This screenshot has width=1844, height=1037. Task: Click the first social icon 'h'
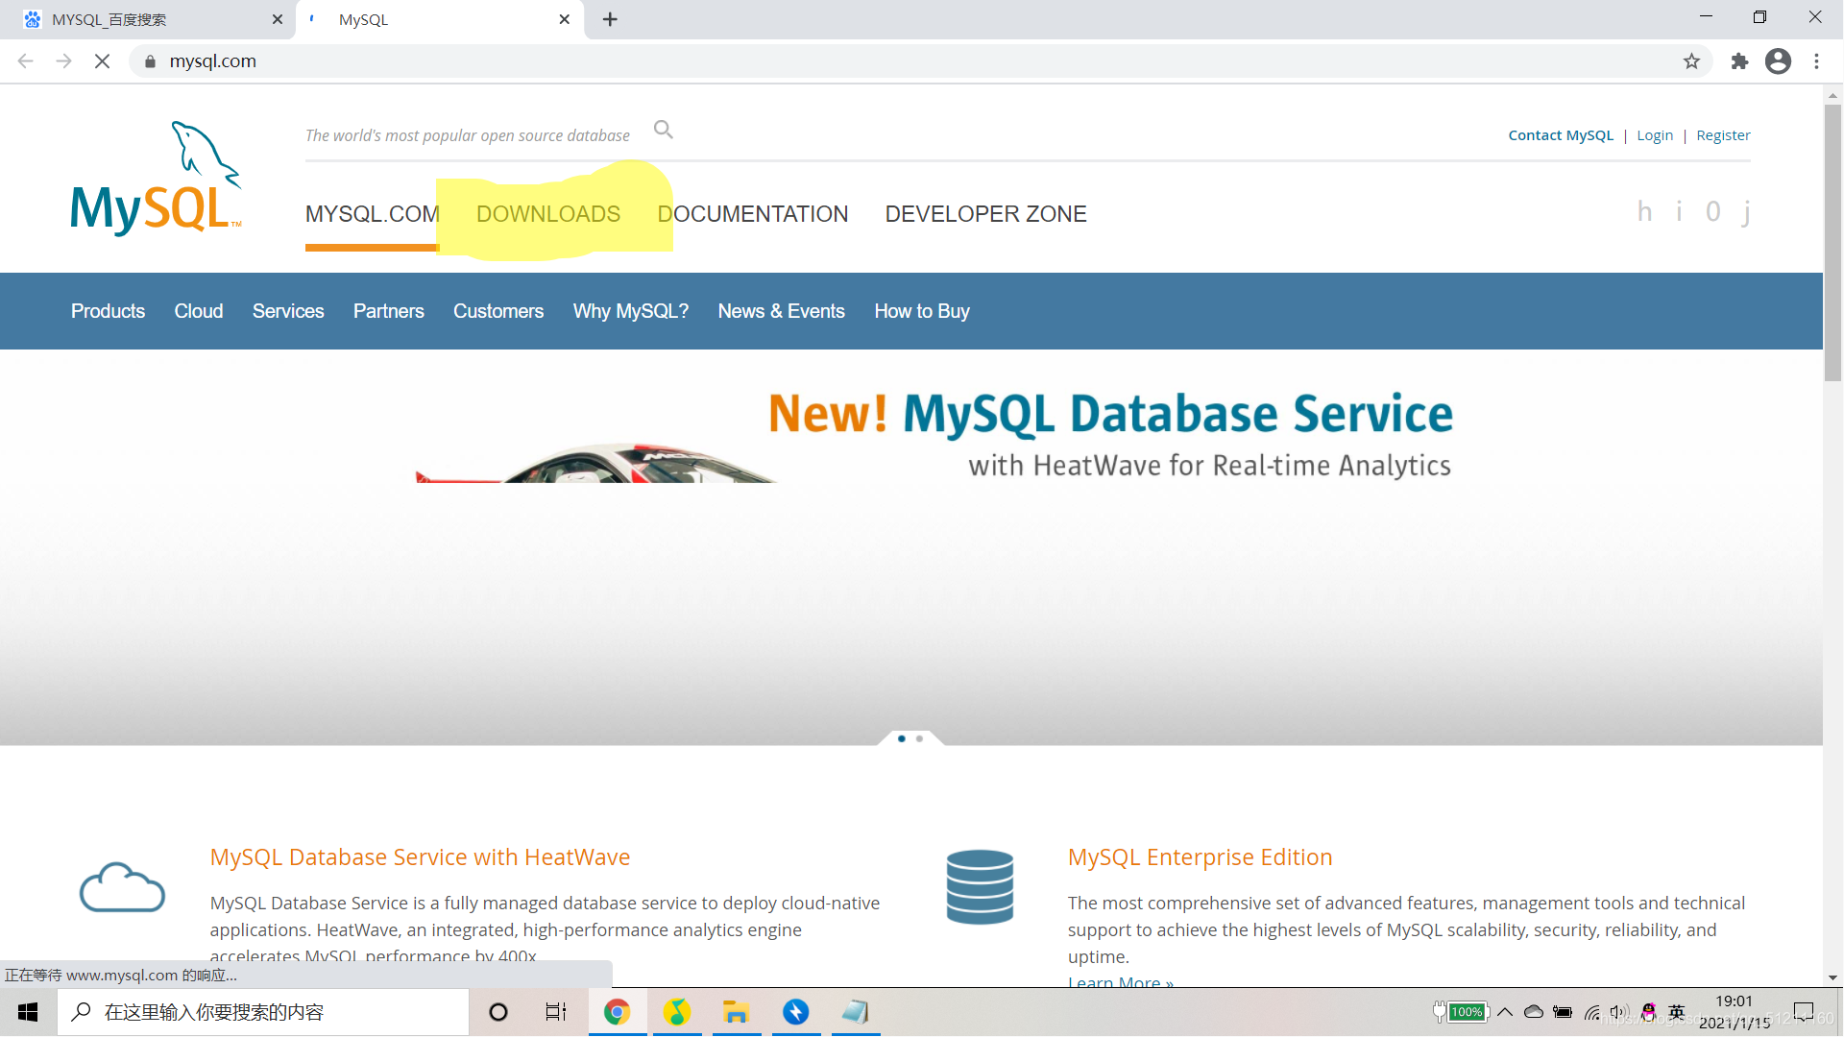[x=1644, y=211]
